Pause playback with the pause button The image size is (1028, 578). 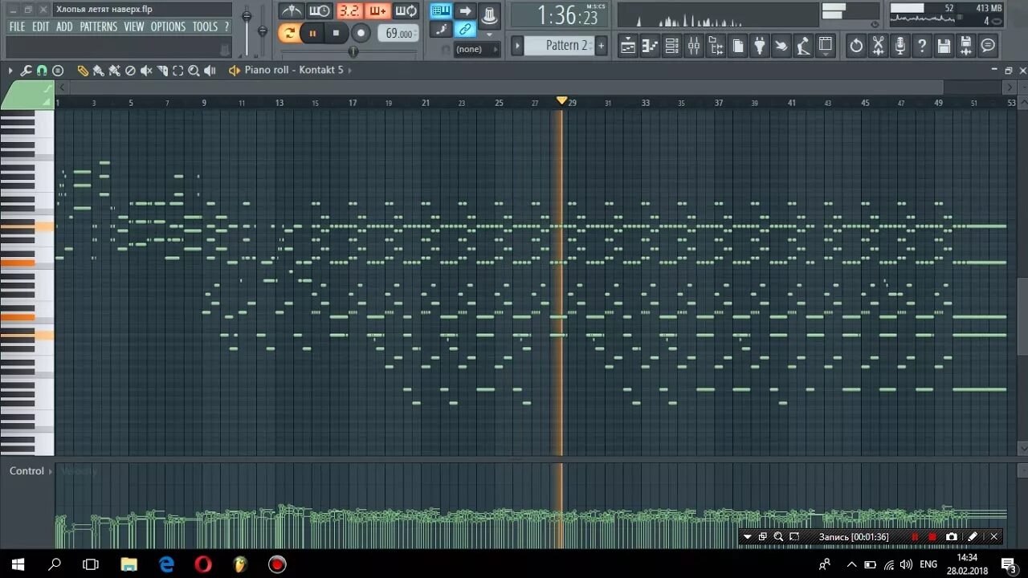(x=312, y=33)
